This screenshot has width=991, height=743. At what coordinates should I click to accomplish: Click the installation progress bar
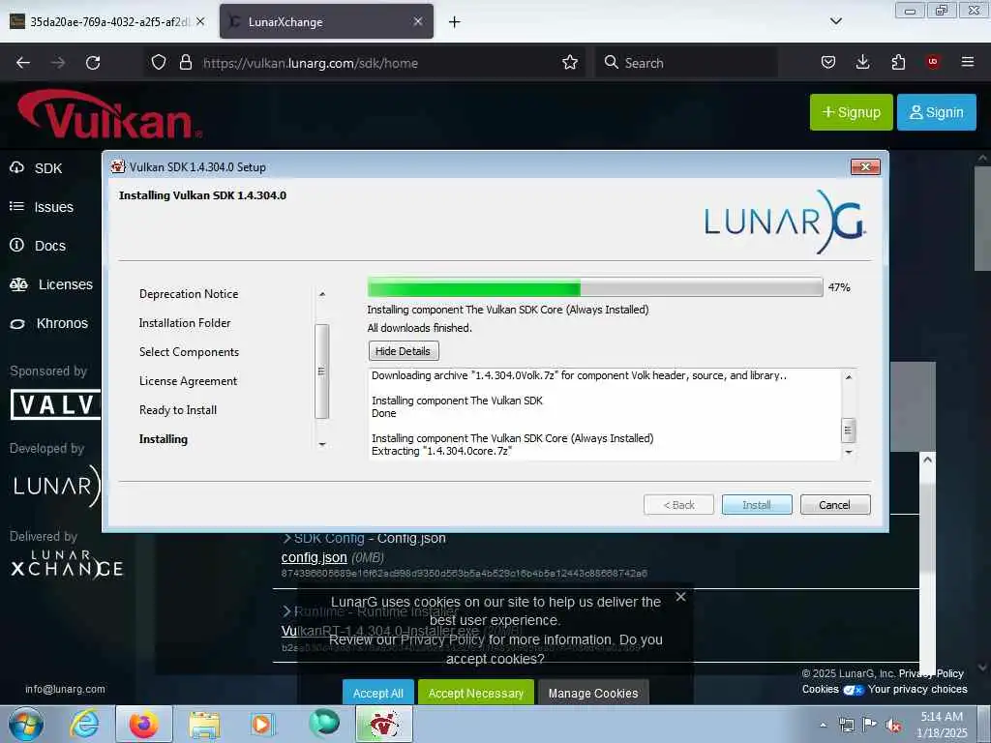click(595, 287)
